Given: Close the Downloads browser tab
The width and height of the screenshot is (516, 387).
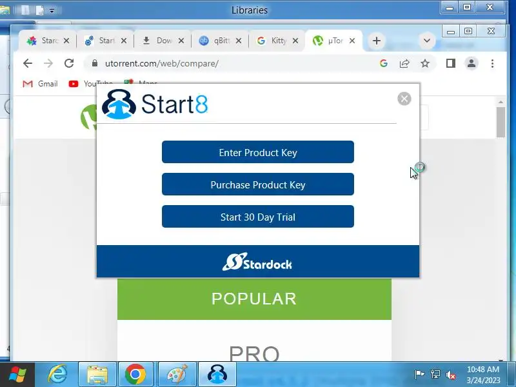Looking at the screenshot, I should click(x=181, y=41).
